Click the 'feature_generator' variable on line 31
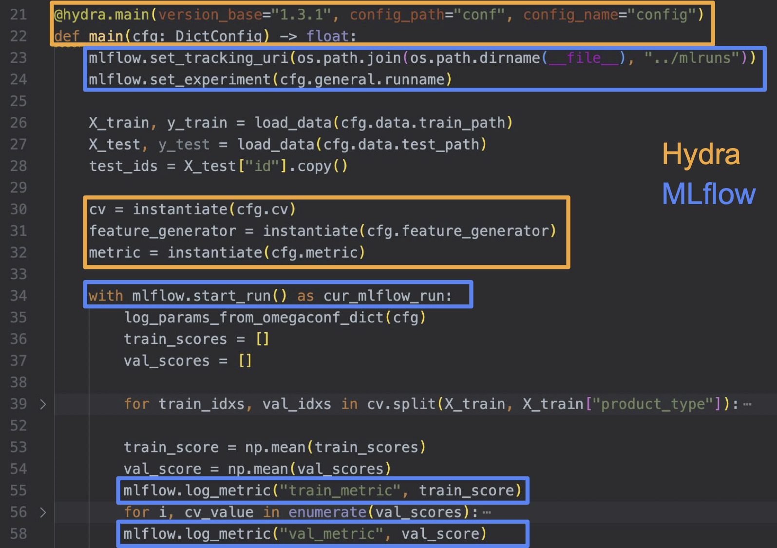777x548 pixels. 163,231
